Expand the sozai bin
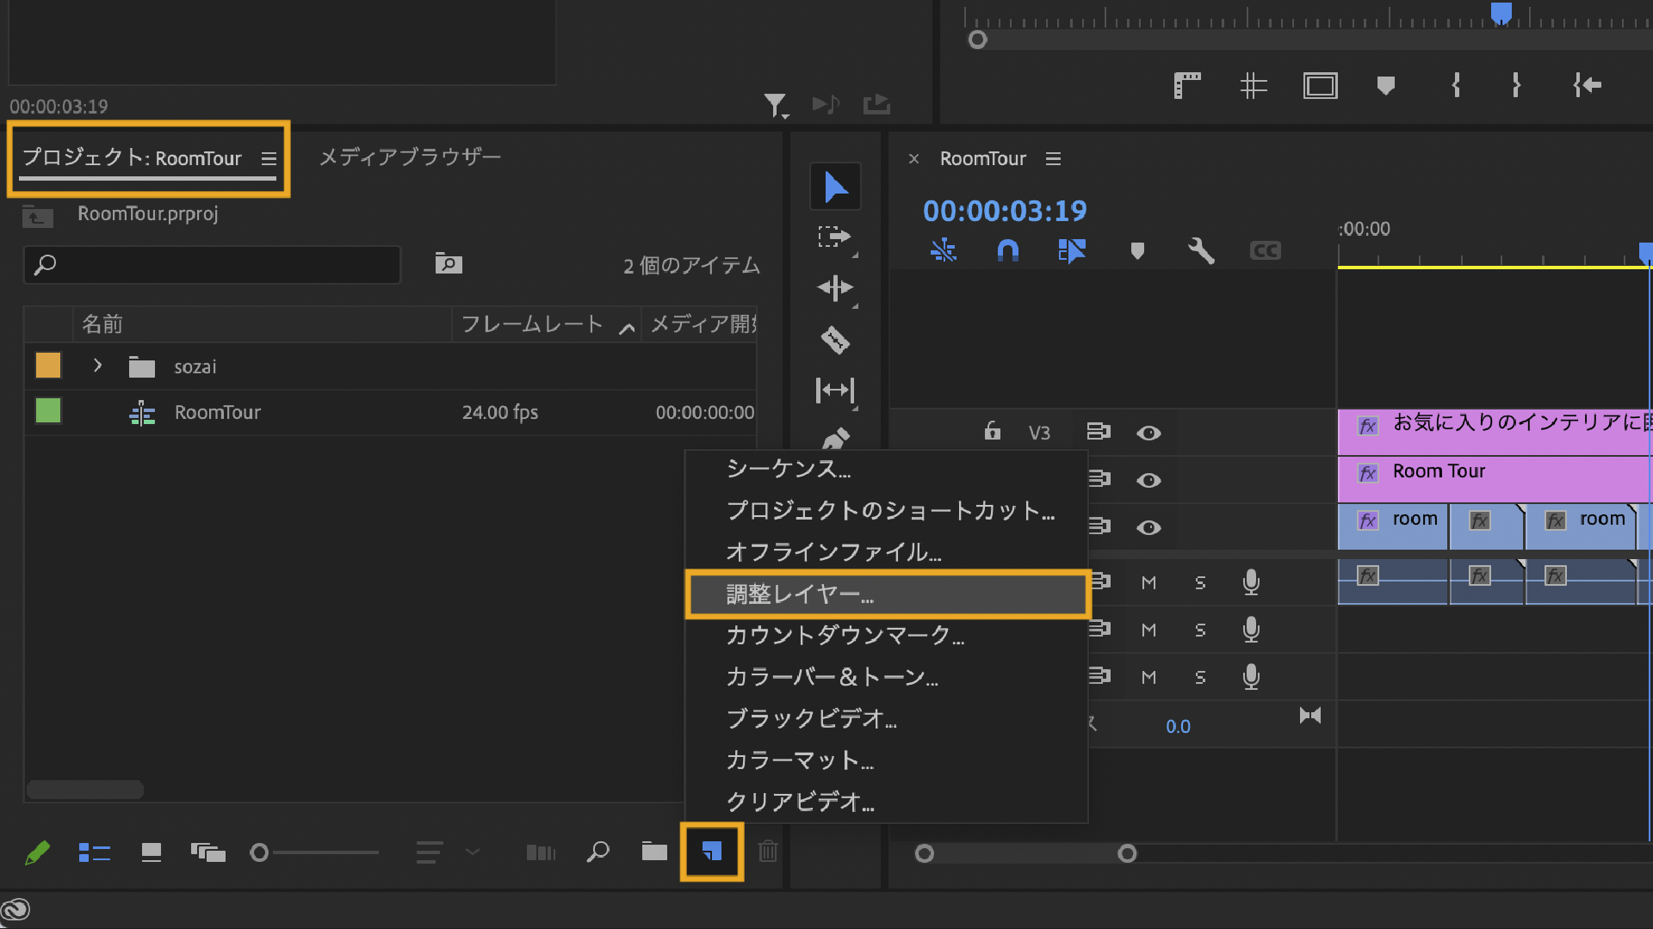This screenshot has height=929, width=1653. coord(97,366)
